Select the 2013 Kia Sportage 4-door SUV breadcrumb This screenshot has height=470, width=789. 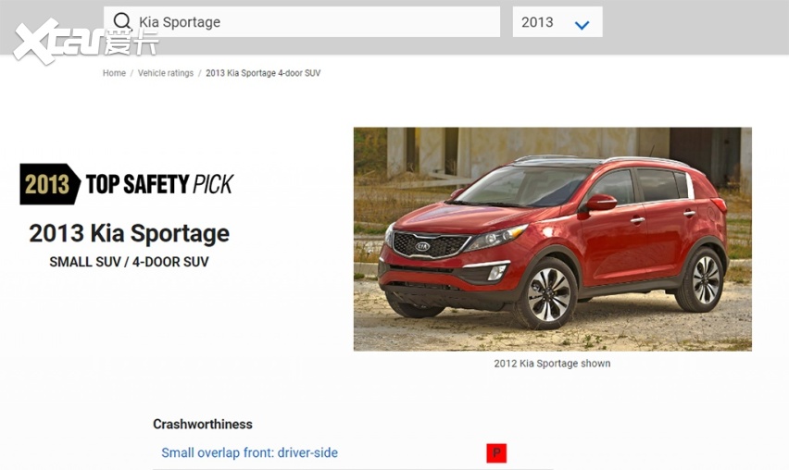(263, 73)
